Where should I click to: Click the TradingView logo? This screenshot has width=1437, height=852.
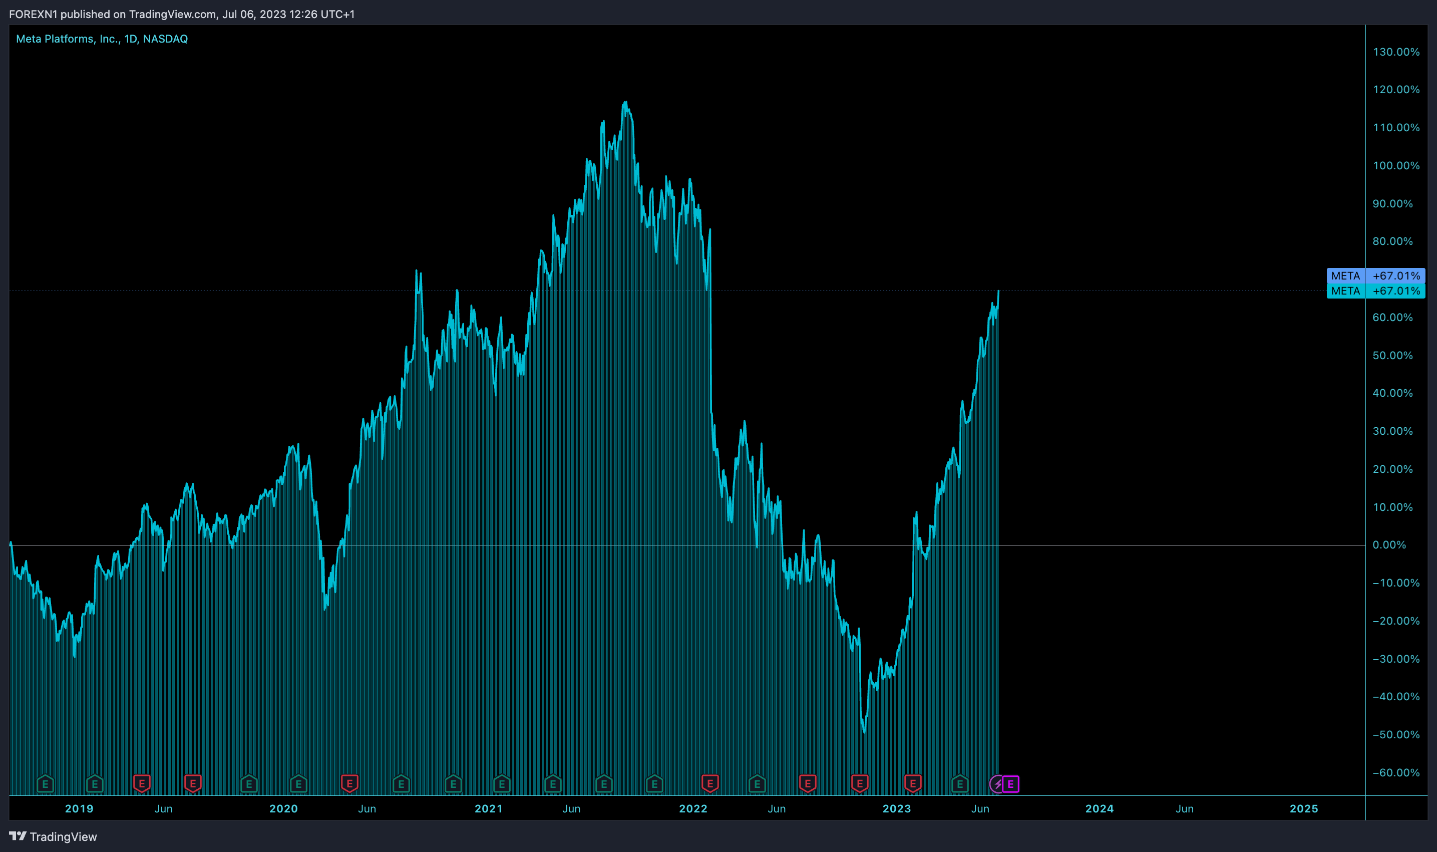pos(53,836)
